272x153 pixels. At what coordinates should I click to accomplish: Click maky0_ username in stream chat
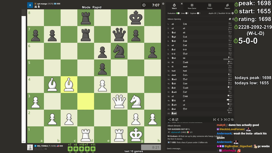click(x=221, y=125)
